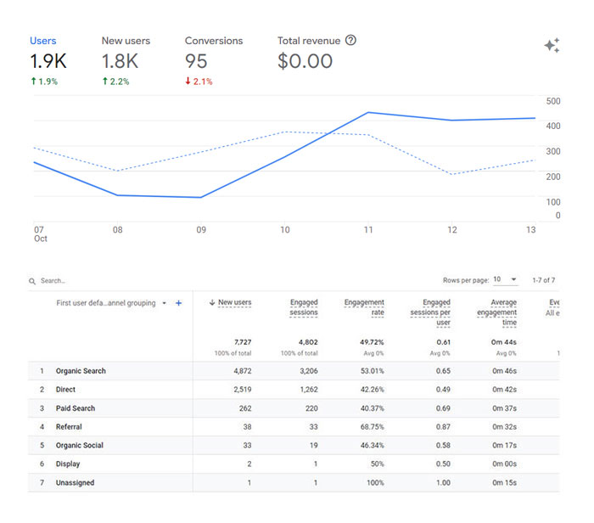Viewport: 594px width, 523px height.
Task: Add a dimension with the plus icon
Action: pyautogui.click(x=179, y=303)
